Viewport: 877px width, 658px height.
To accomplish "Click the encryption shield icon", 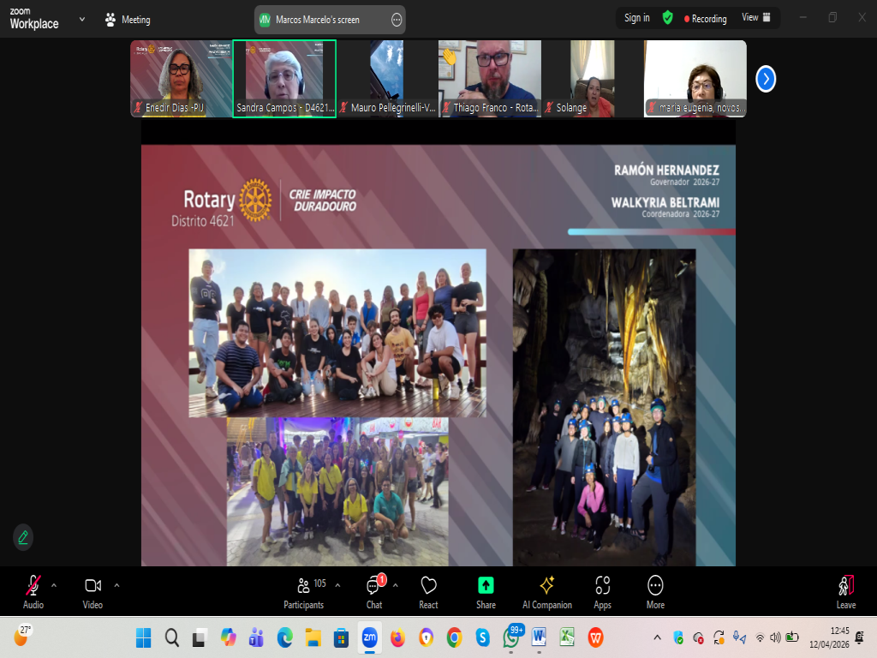I will (x=668, y=18).
